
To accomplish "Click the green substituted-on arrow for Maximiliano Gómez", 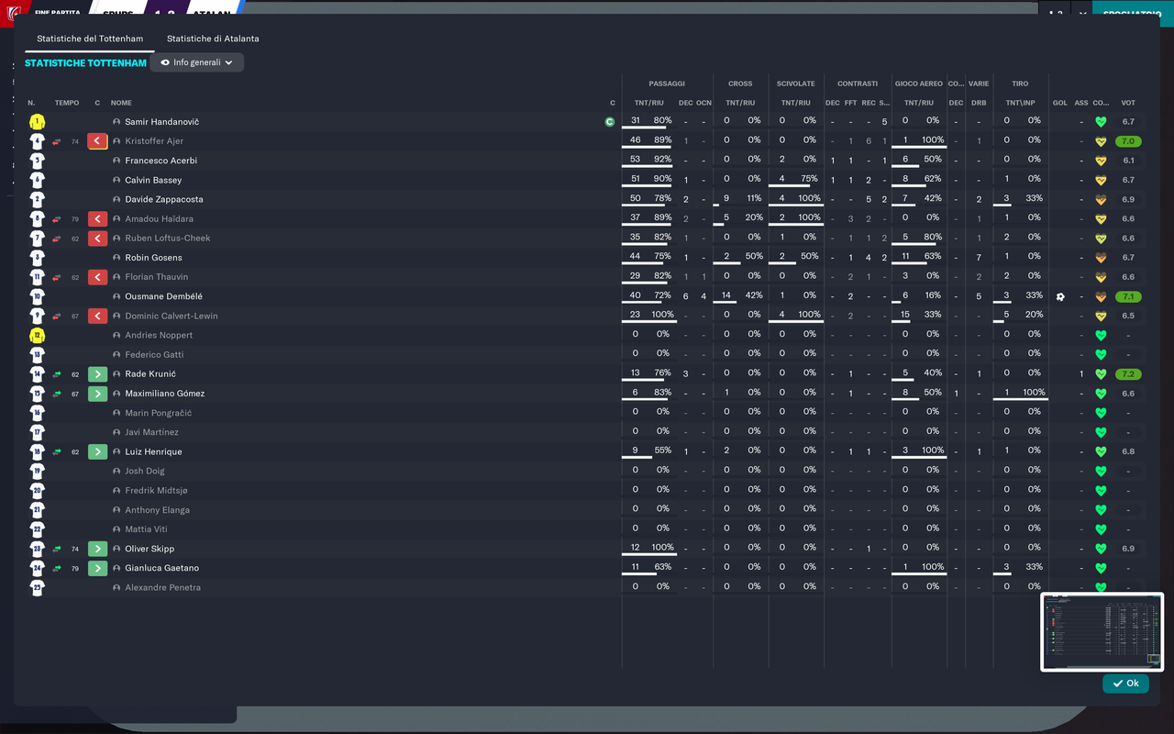I will pyautogui.click(x=98, y=394).
